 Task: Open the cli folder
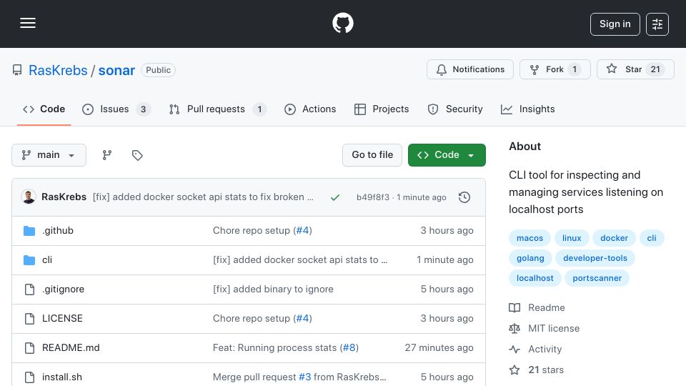(x=47, y=260)
